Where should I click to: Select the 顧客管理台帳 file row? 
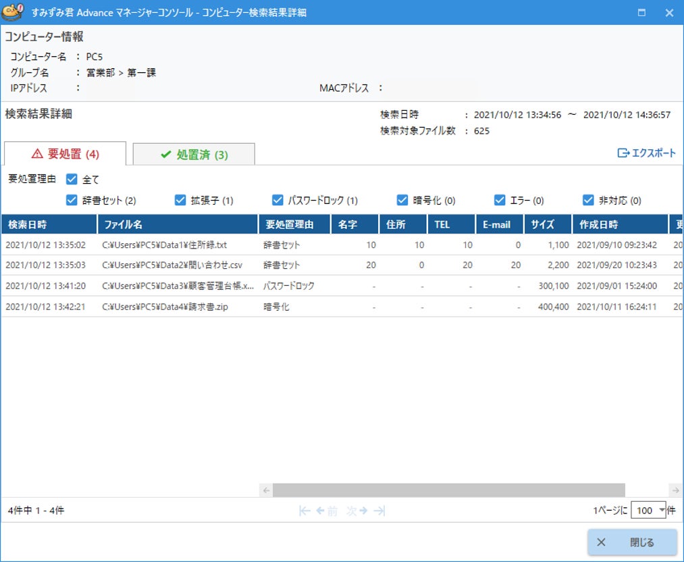pos(342,286)
